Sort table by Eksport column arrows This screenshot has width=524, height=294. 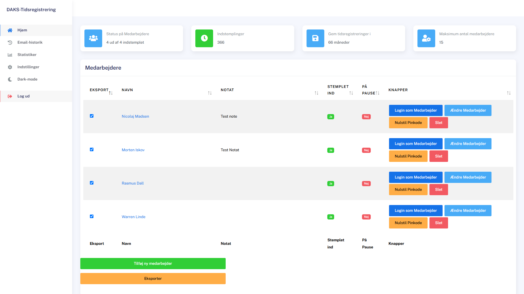click(x=111, y=93)
